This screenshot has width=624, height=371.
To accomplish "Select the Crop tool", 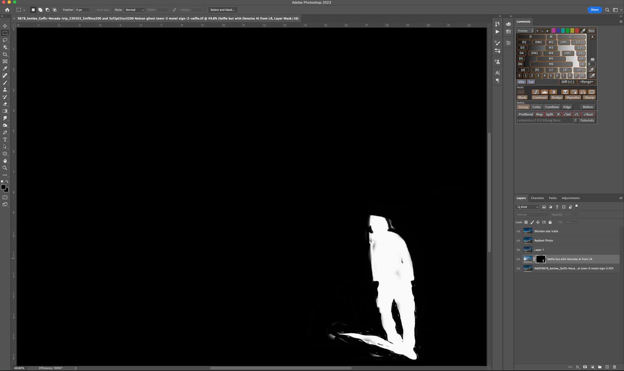I will pos(5,55).
